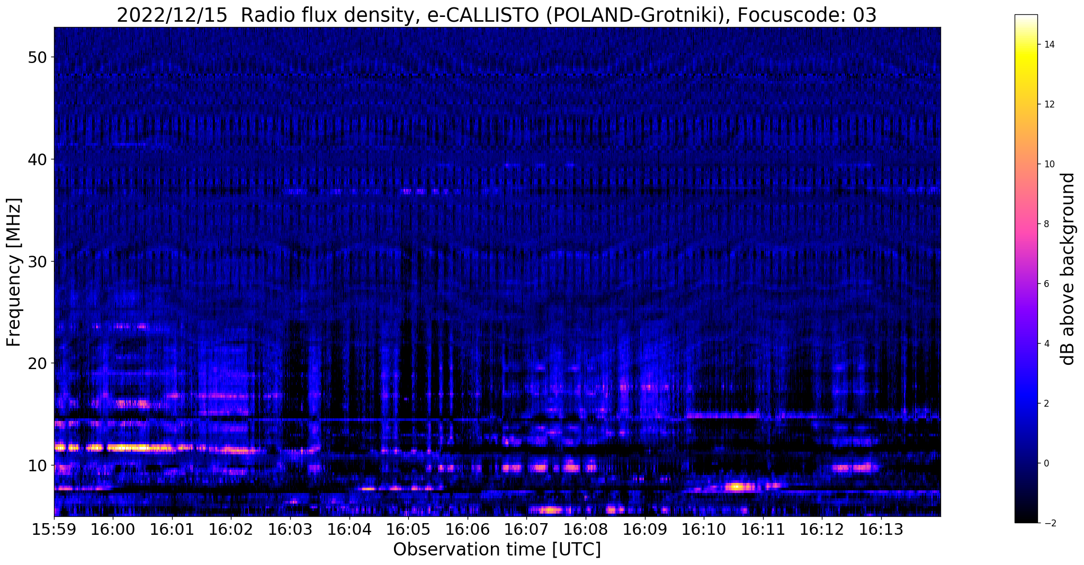Click the plot title mentioning e-CALLISTO POLAND-Grotniki
Screen dimensions: 1084x565
coord(497,15)
